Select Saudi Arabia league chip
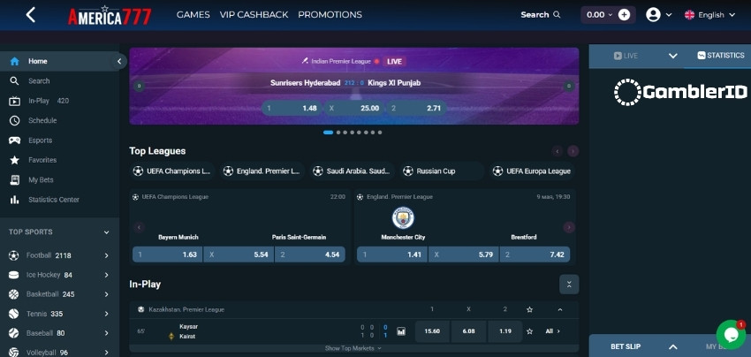The width and height of the screenshot is (751, 357). pyautogui.click(x=353, y=171)
